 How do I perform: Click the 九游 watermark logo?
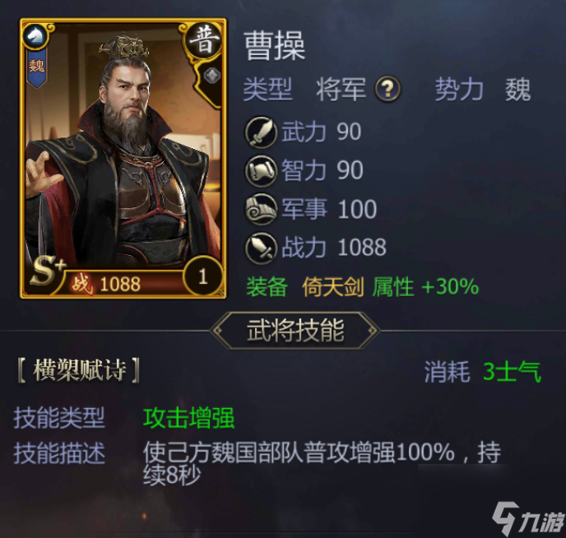[528, 519]
